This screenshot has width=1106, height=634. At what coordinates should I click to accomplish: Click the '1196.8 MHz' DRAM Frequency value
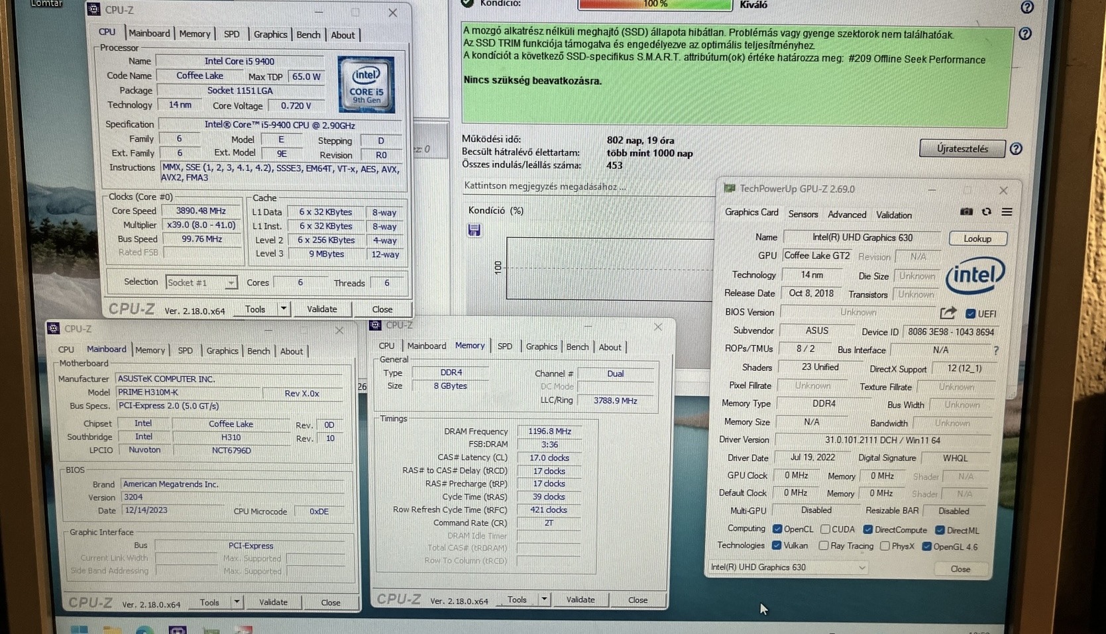(x=549, y=431)
